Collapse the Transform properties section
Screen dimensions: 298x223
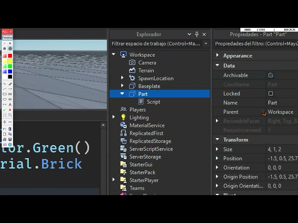point(217,139)
